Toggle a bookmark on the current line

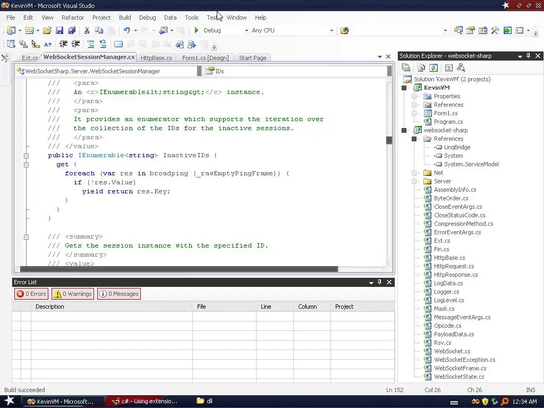click(118, 44)
